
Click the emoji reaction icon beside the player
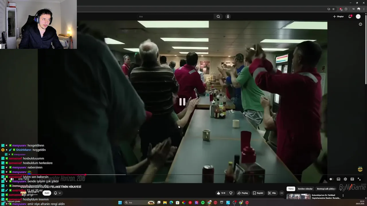pos(360,169)
